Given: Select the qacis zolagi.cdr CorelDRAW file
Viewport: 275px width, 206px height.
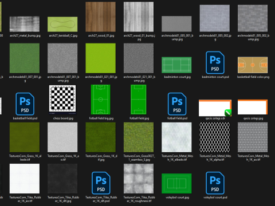Looking at the screenshot, I should pos(215,108).
